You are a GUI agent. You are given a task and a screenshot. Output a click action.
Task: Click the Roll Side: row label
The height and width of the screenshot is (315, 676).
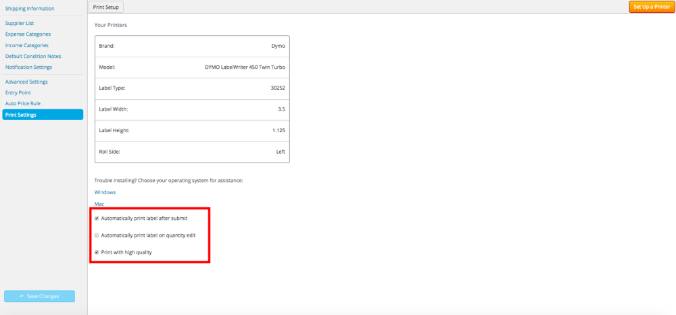[111, 152]
